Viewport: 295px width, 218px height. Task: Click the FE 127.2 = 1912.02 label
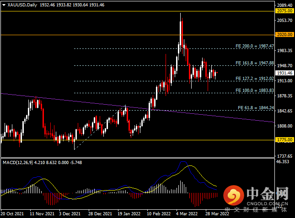pos(255,79)
